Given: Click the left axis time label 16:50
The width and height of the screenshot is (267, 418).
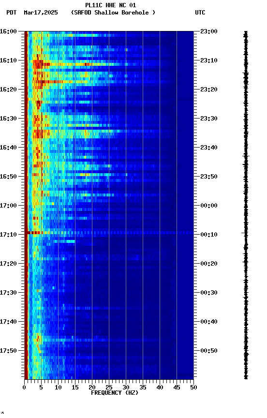Looking at the screenshot, I should [8, 177].
